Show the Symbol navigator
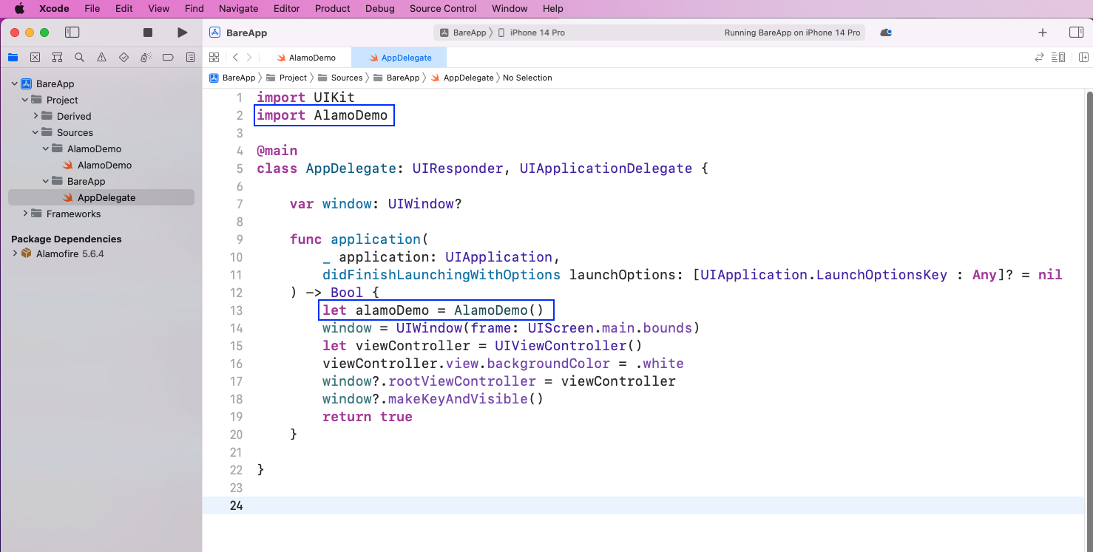Viewport: 1093px width, 552px height. [57, 57]
